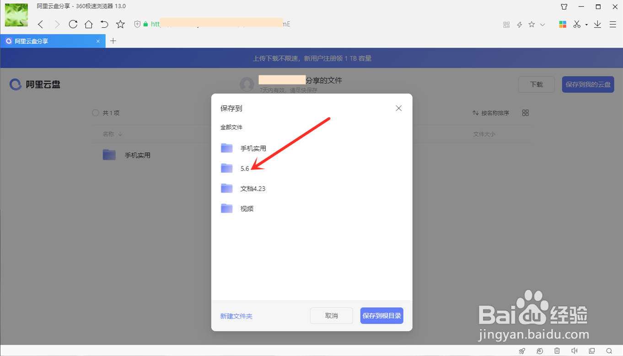The image size is (623, 356).
Task: Open the QR code icon in toolbar
Action: tap(506, 25)
